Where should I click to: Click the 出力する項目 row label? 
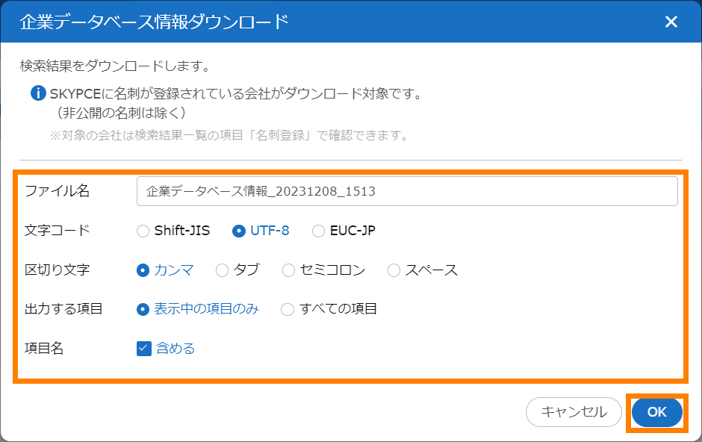63,309
